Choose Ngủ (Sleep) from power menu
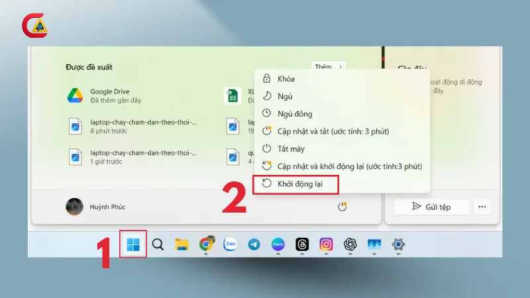This screenshot has width=530, height=298. tap(342, 96)
